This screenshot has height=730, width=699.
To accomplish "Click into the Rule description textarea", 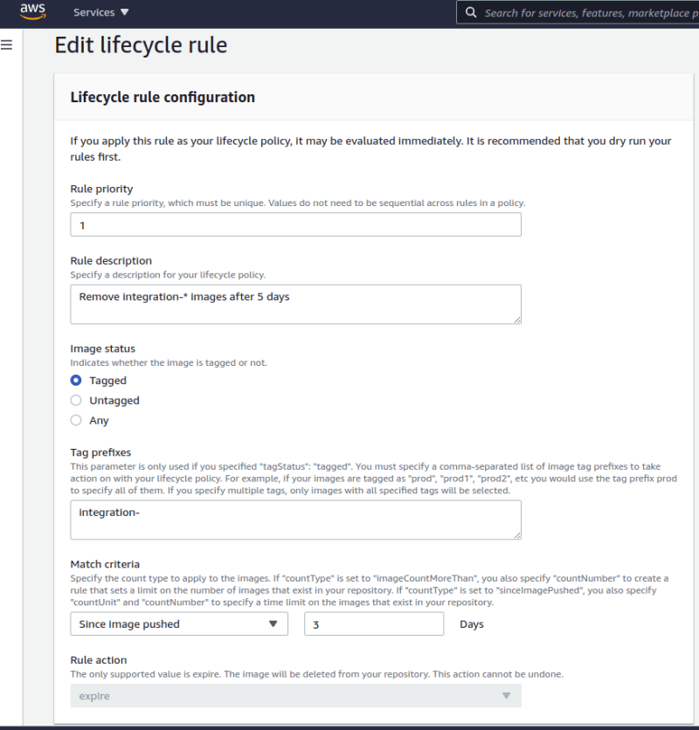I will tap(296, 304).
